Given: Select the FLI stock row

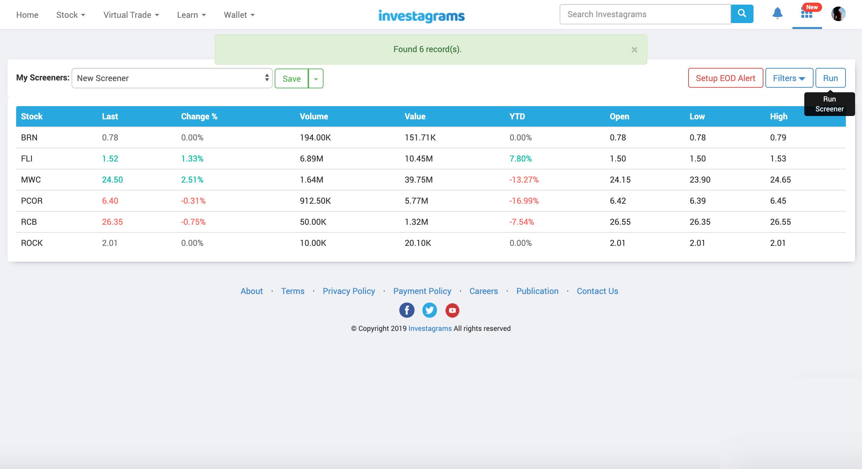Looking at the screenshot, I should click(x=431, y=159).
